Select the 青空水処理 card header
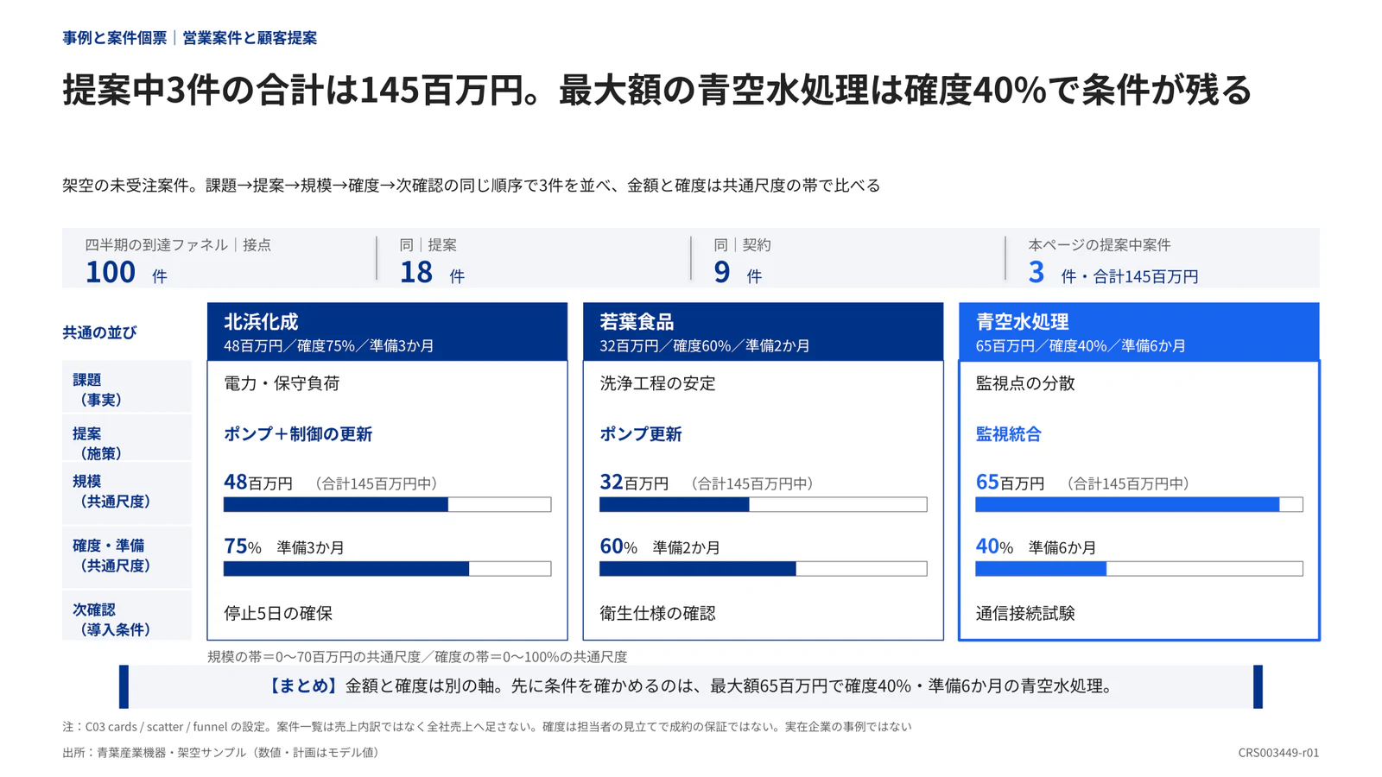Screen dimensions: 1382x777 pyautogui.click(x=1138, y=332)
